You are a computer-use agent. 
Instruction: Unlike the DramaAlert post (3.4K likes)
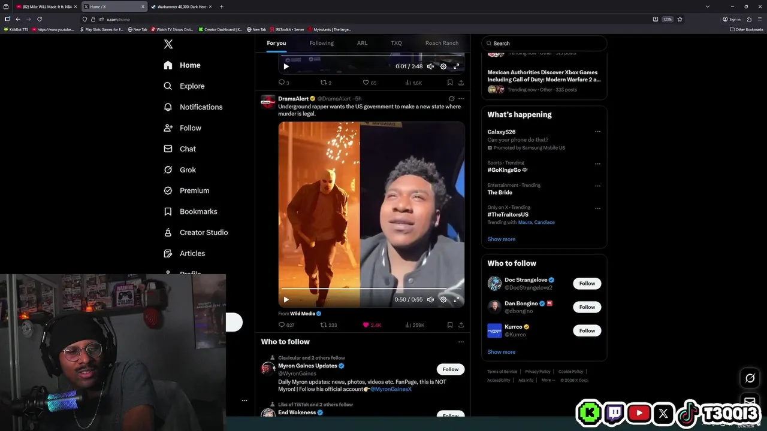(372, 325)
